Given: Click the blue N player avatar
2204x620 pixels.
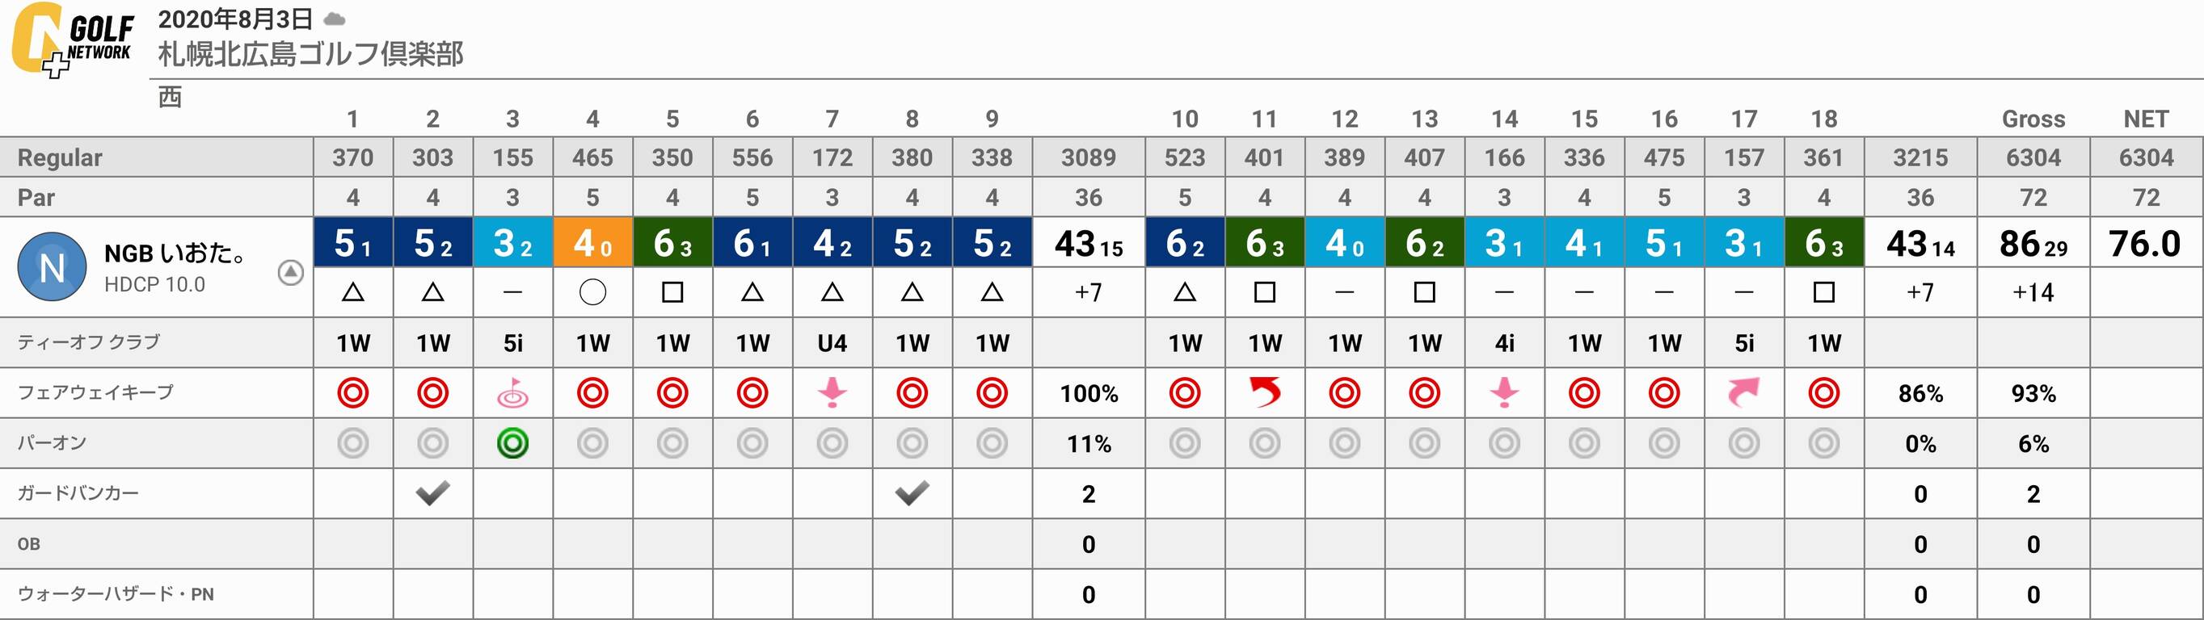Looking at the screenshot, I should [53, 267].
